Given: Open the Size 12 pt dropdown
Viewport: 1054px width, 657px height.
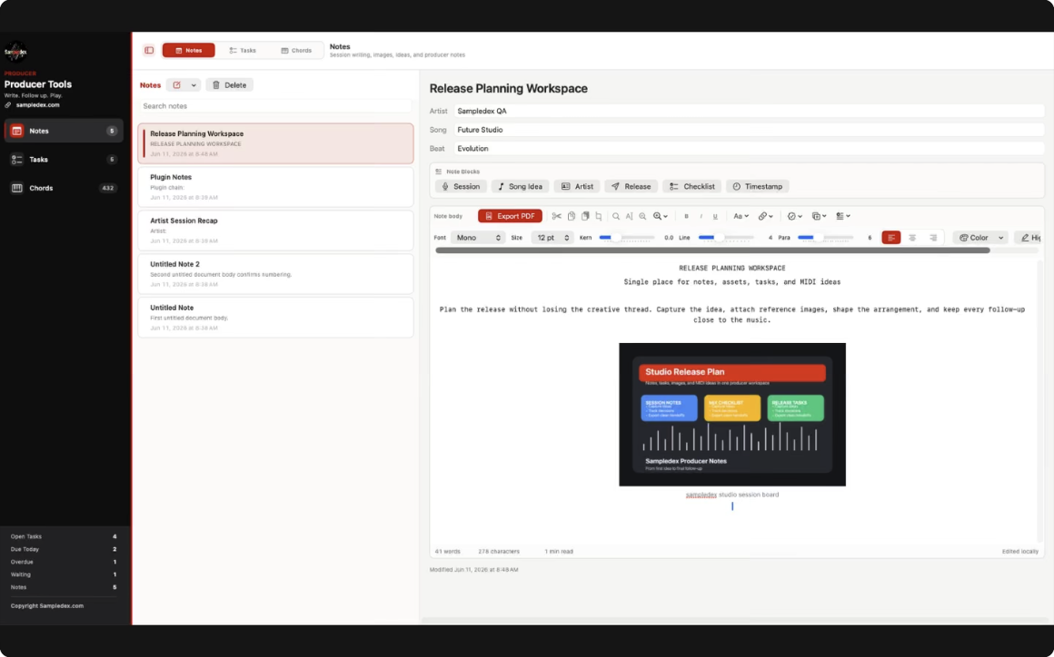Looking at the screenshot, I should [x=552, y=238].
